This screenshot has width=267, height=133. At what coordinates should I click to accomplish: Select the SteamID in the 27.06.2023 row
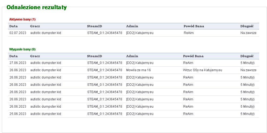pos(105,63)
